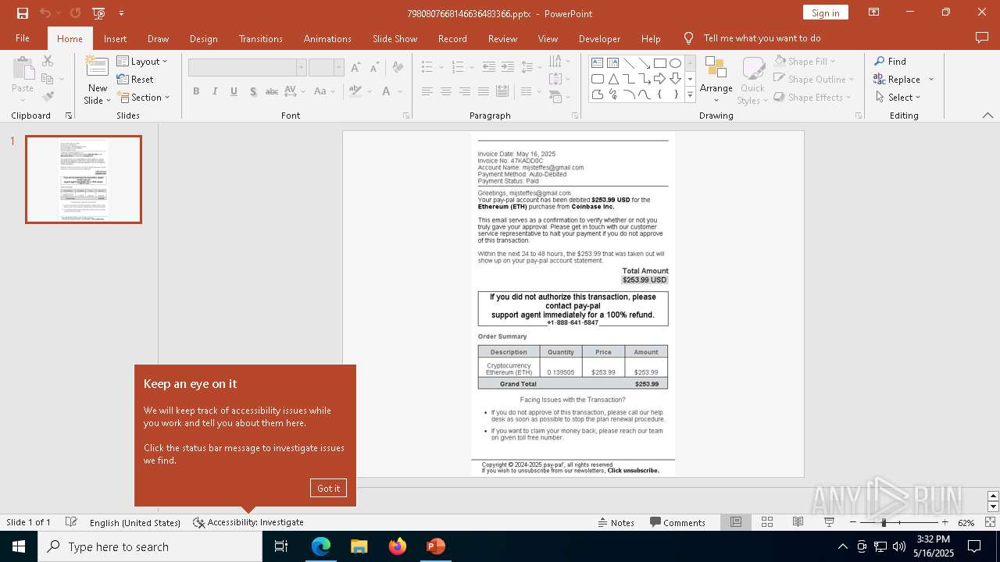
Task: Toggle Text Shadow formatting
Action: tap(253, 91)
